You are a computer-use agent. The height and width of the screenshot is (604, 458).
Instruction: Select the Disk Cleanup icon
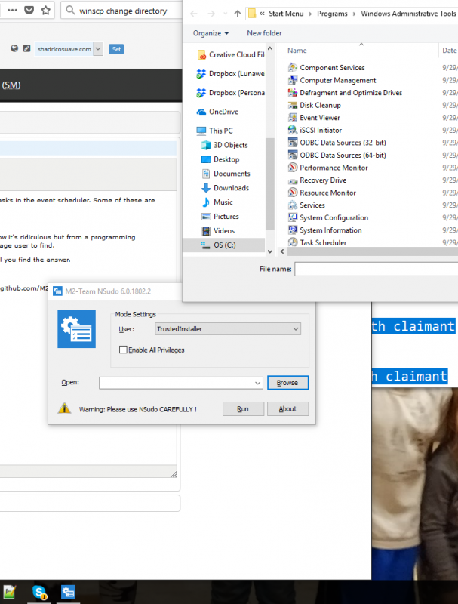(x=293, y=105)
